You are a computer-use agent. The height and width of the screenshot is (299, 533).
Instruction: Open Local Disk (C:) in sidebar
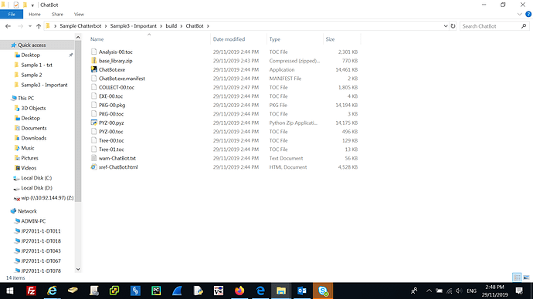coord(36,178)
